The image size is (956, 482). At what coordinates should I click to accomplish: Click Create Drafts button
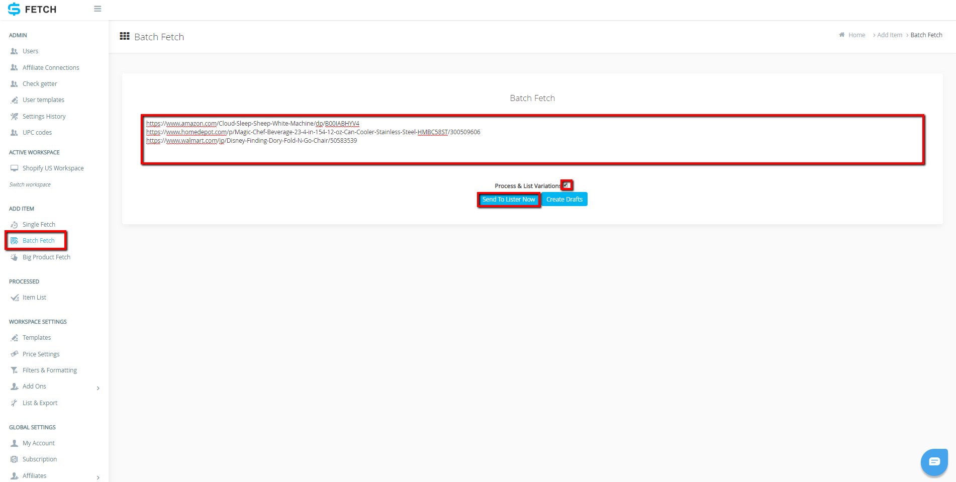coord(564,200)
